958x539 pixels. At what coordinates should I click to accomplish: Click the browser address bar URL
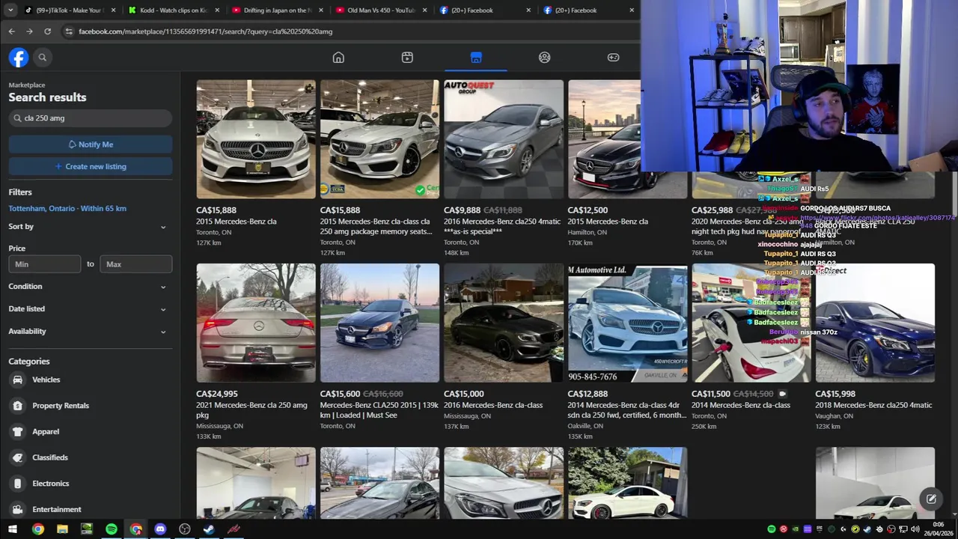coord(206,31)
